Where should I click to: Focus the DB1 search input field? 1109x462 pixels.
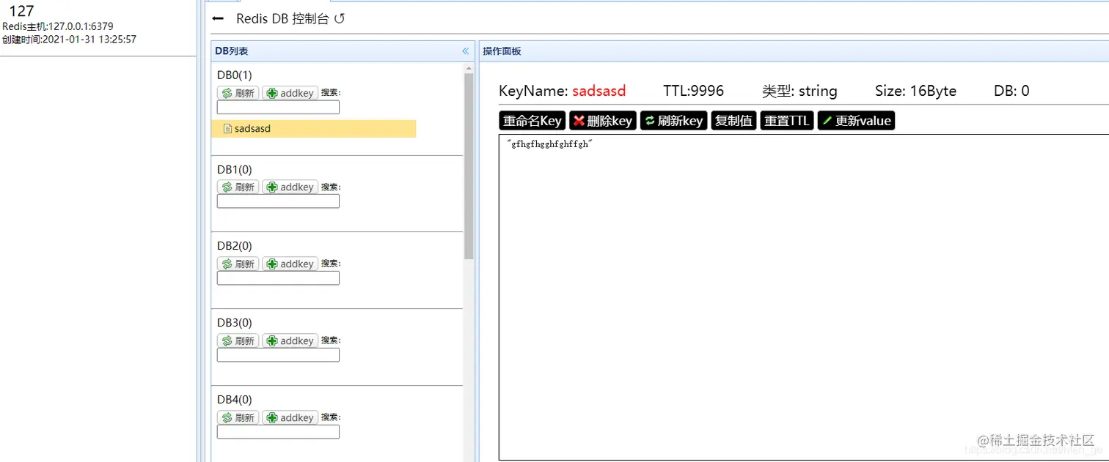(278, 201)
